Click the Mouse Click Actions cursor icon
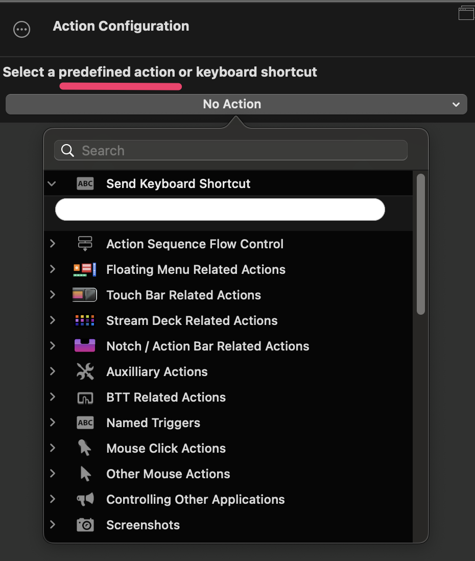The image size is (475, 561). click(x=84, y=448)
